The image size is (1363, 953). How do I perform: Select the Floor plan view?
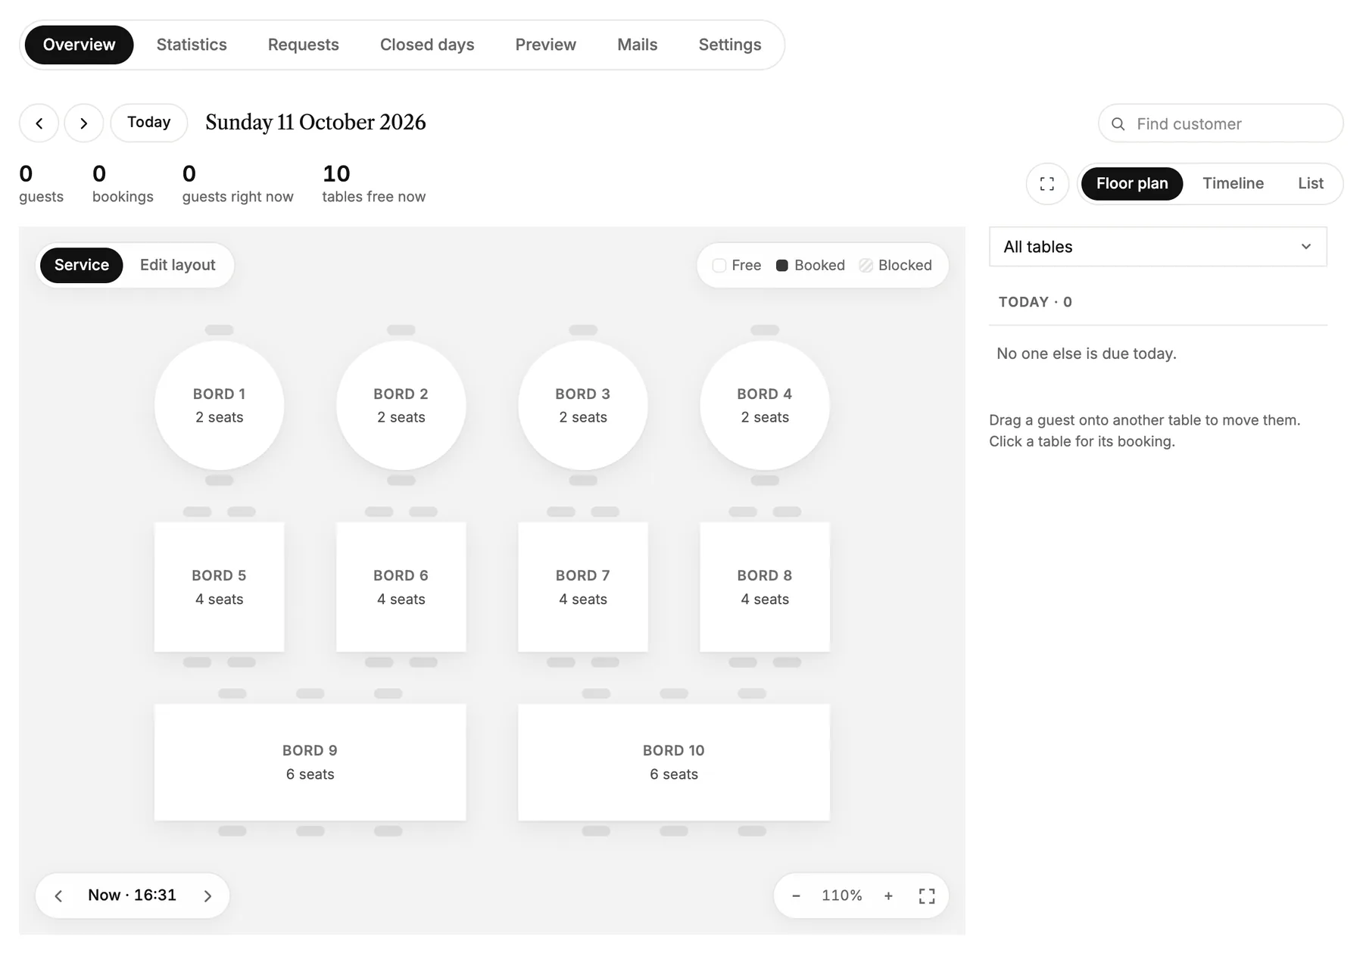[1132, 184]
